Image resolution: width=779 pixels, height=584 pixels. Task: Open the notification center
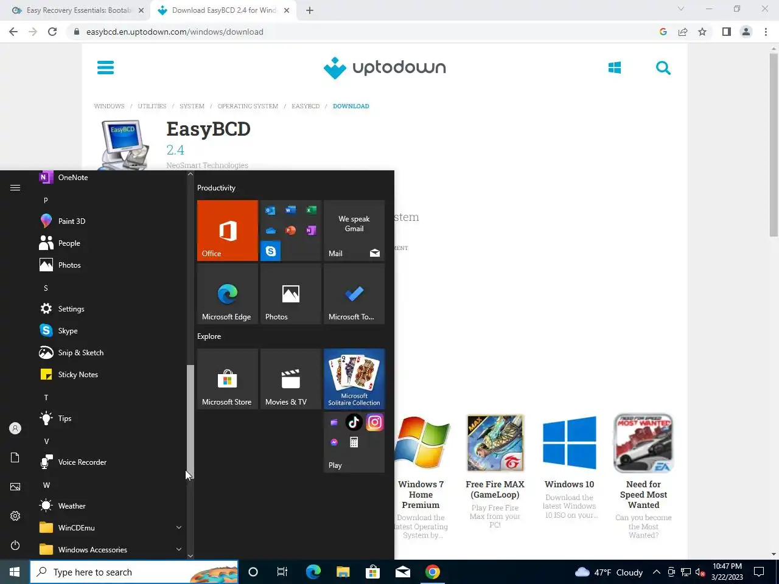click(759, 572)
